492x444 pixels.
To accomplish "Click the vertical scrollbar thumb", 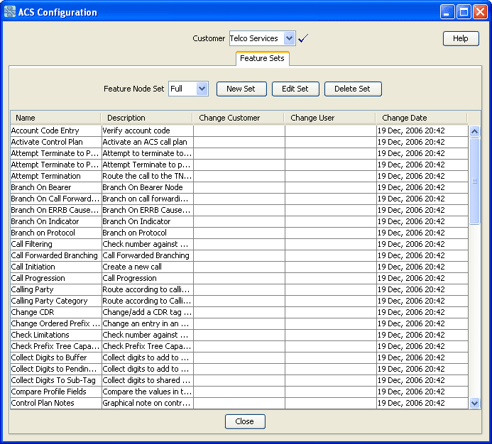I will click(x=474, y=181).
